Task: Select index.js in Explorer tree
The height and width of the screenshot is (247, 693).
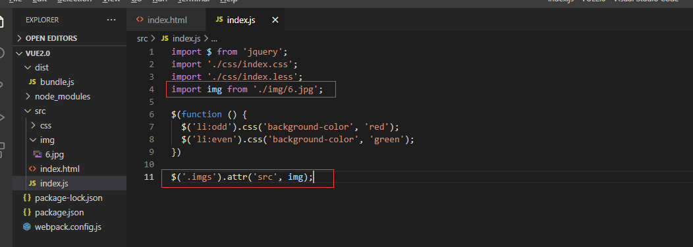Action: [69, 183]
